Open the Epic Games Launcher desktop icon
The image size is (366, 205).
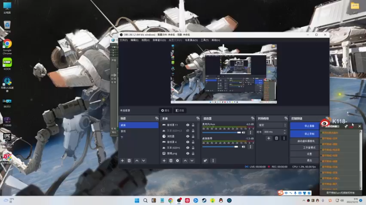pos(7,139)
